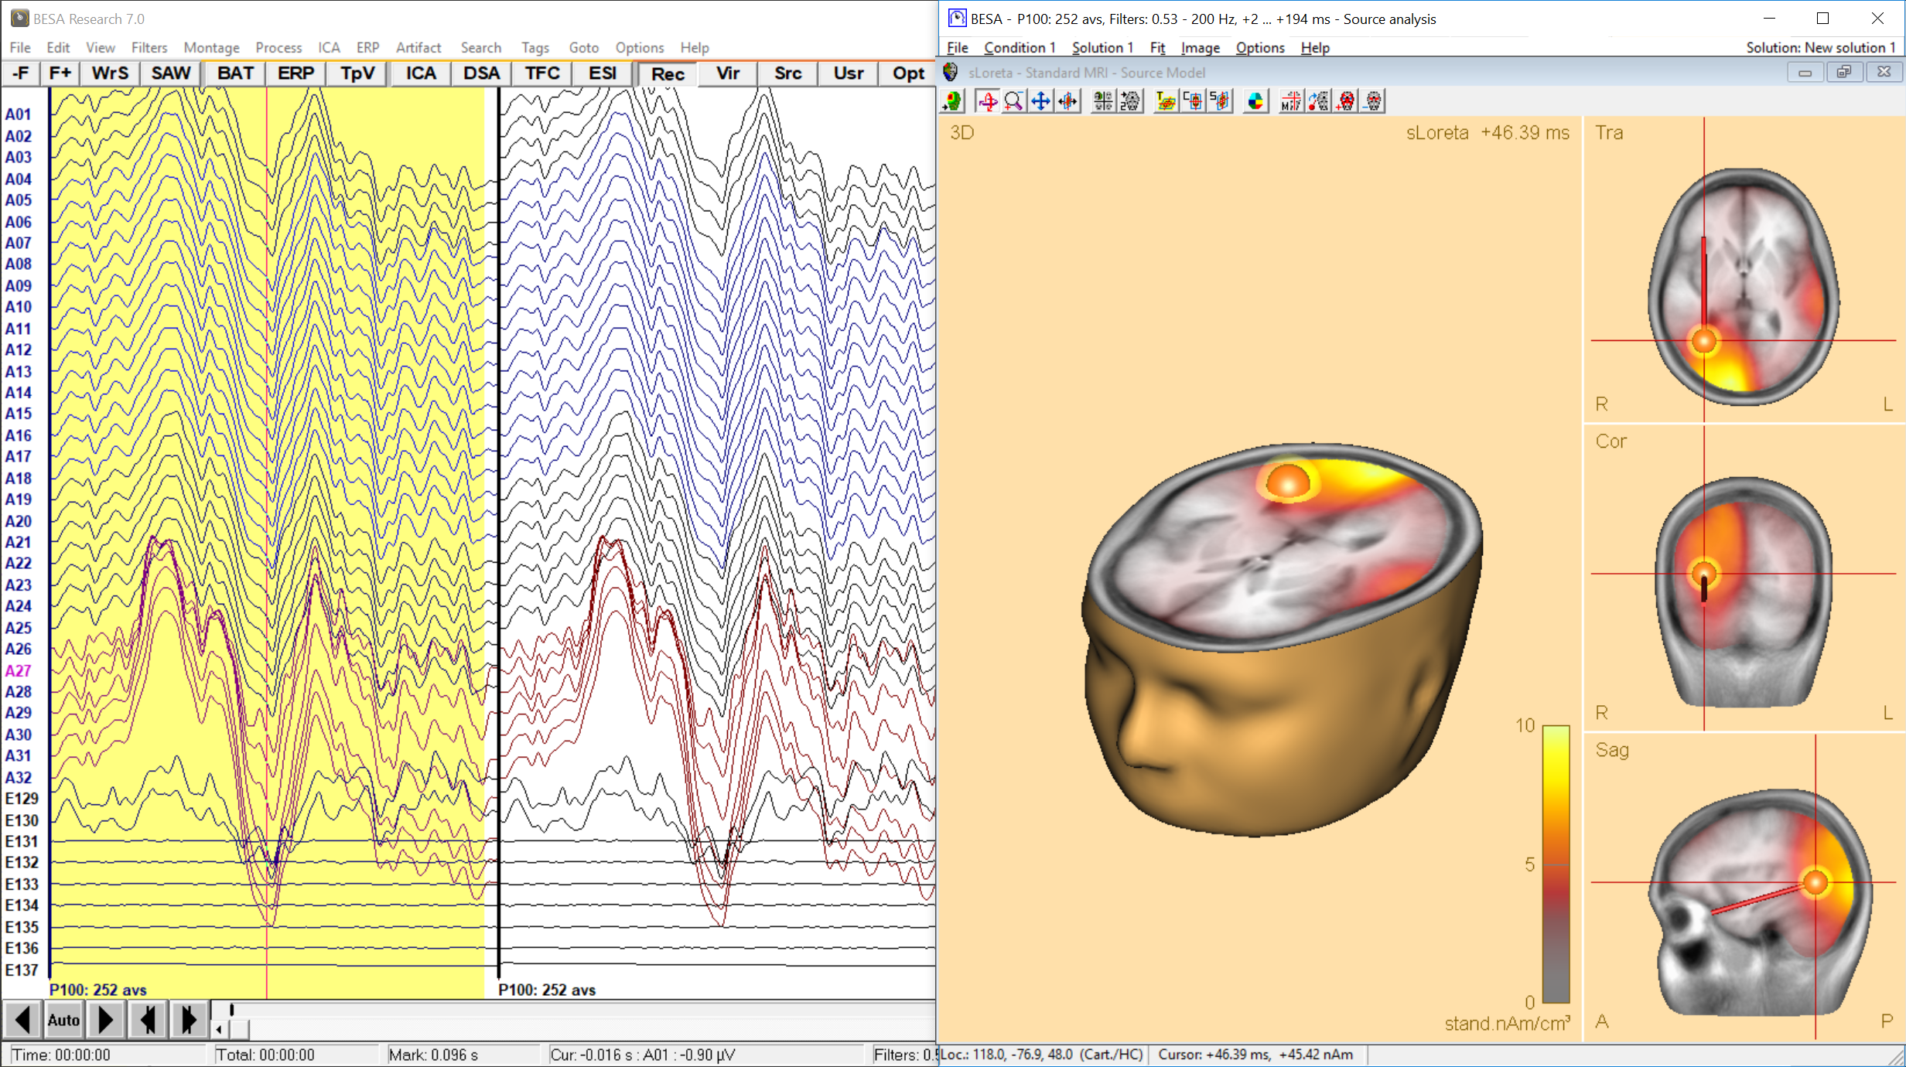Open the Goto menu
The width and height of the screenshot is (1906, 1067).
(584, 48)
